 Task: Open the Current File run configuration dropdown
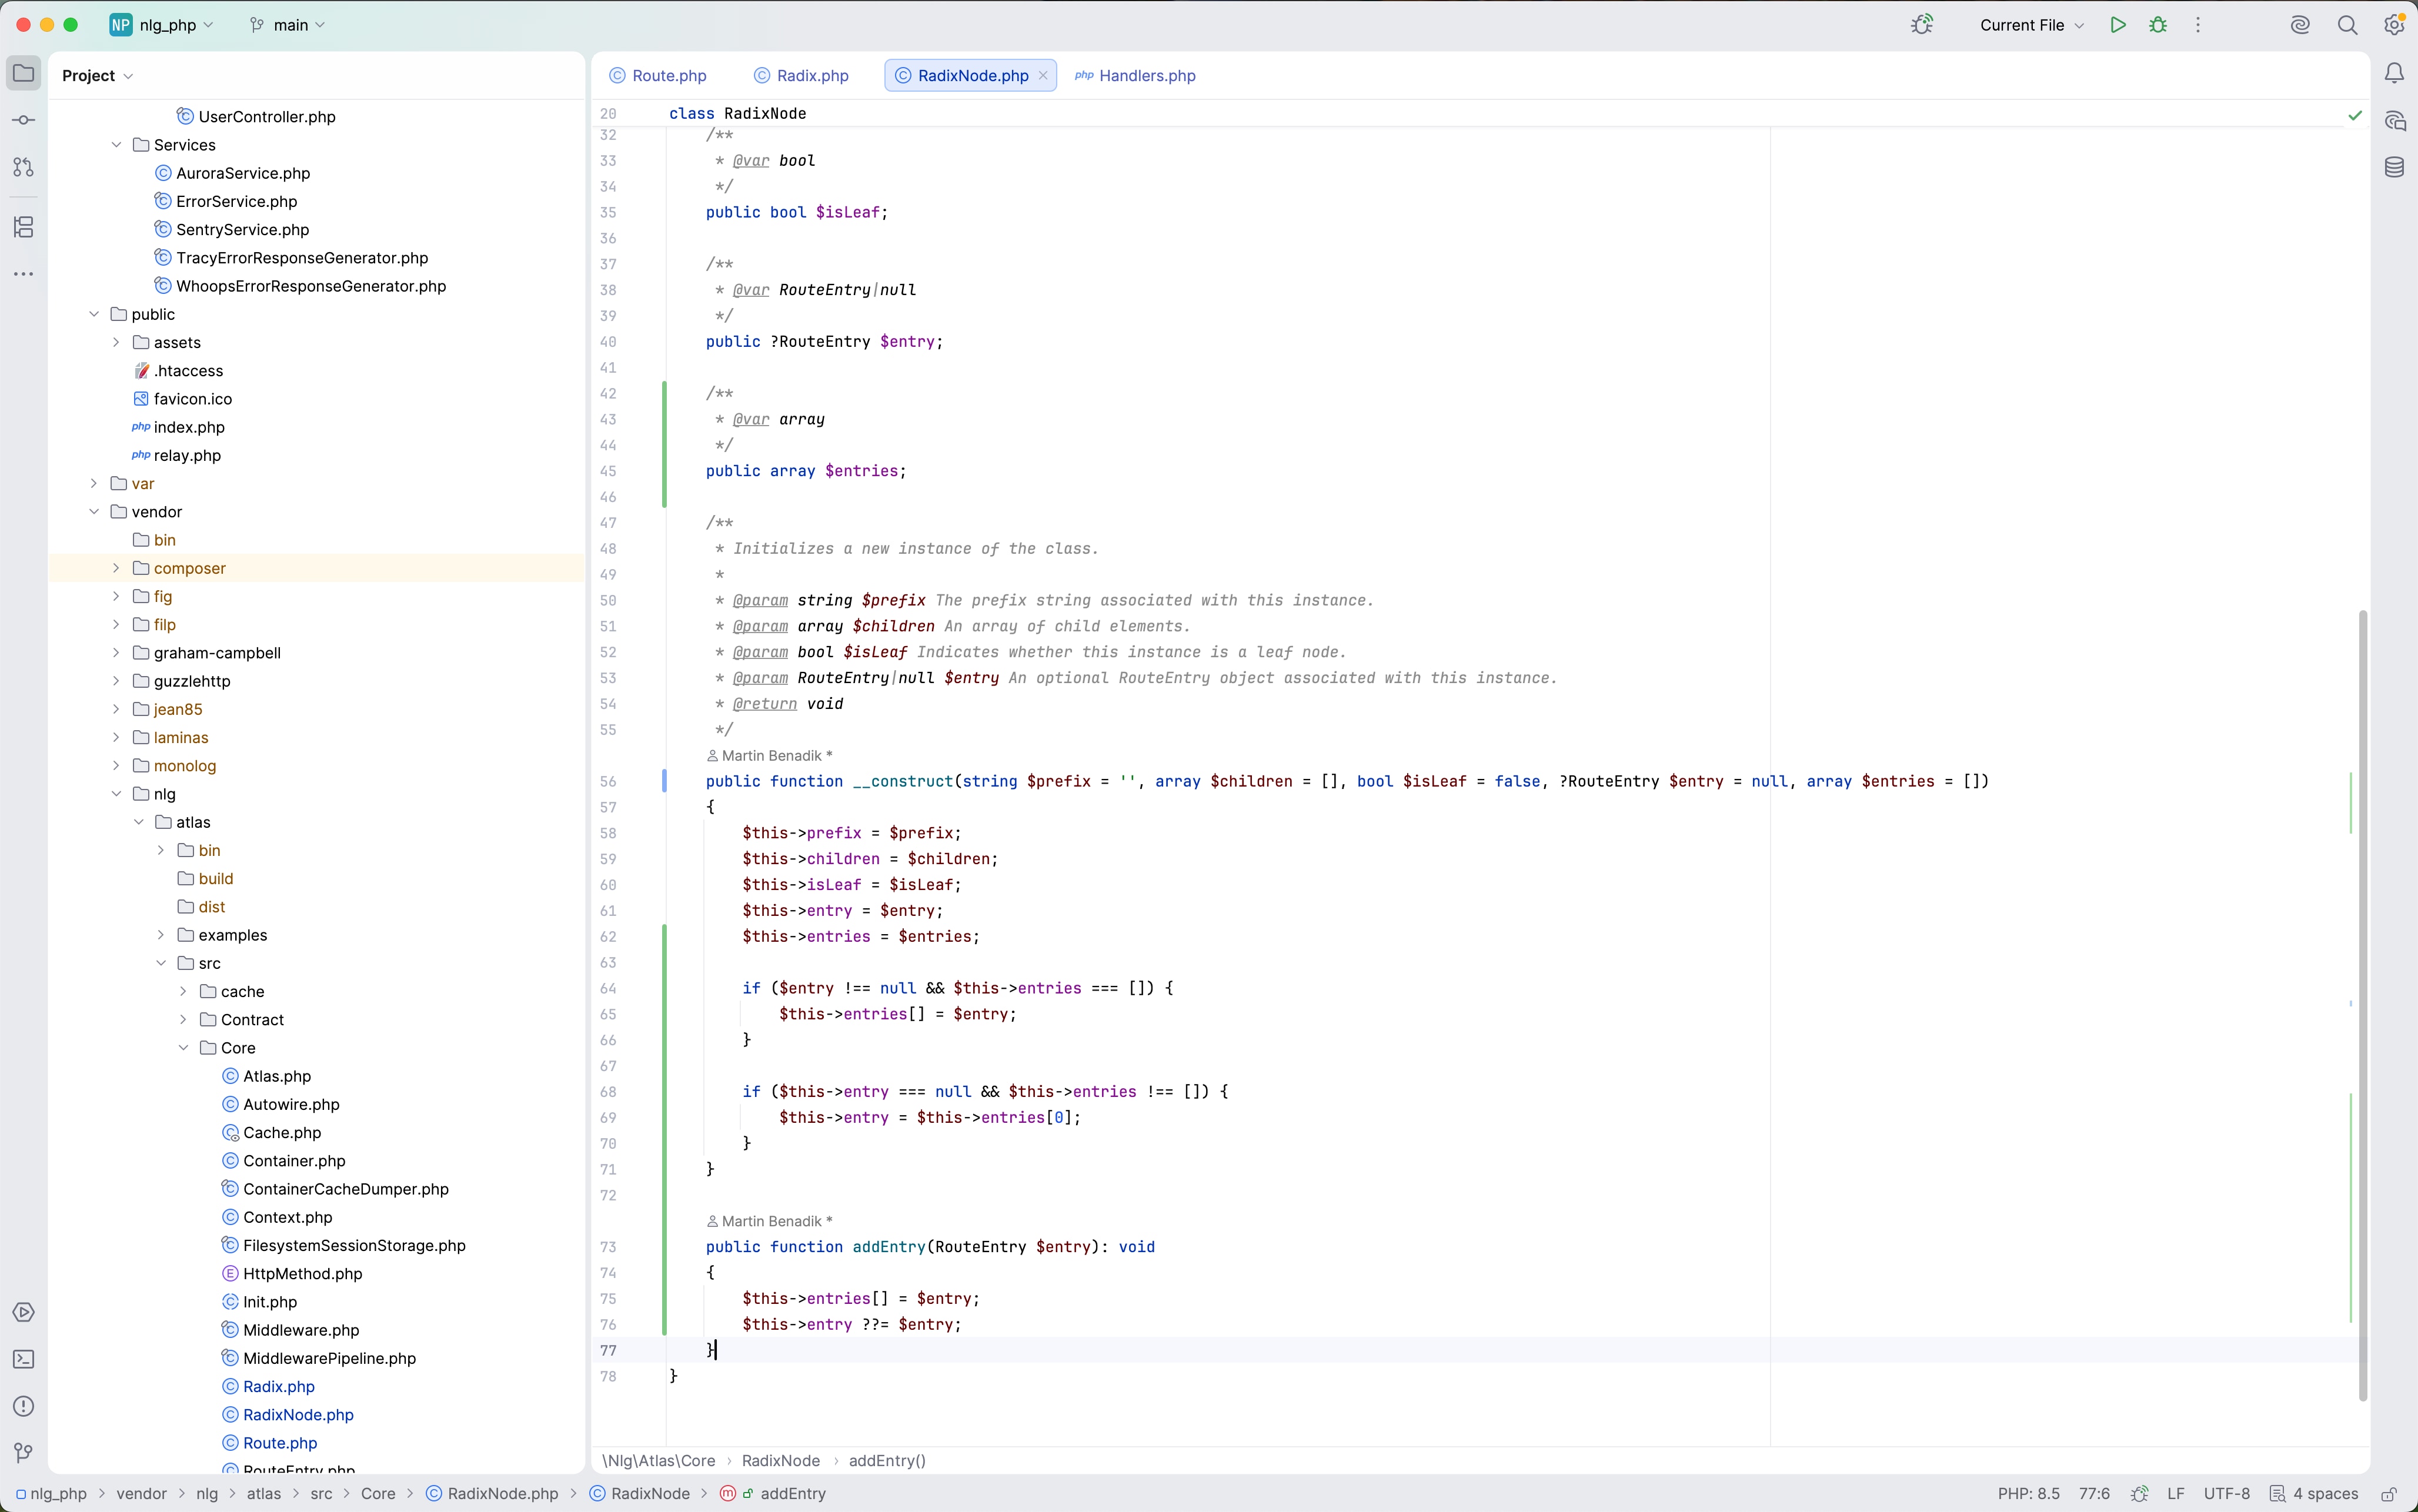coord(2031,25)
